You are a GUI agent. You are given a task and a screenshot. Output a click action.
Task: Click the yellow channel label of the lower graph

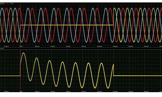click(2, 48)
